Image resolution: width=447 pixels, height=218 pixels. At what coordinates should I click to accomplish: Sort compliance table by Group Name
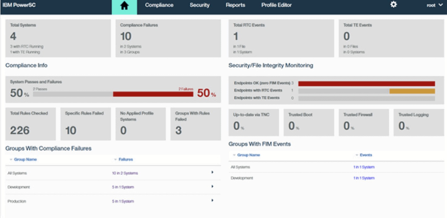[25, 159]
